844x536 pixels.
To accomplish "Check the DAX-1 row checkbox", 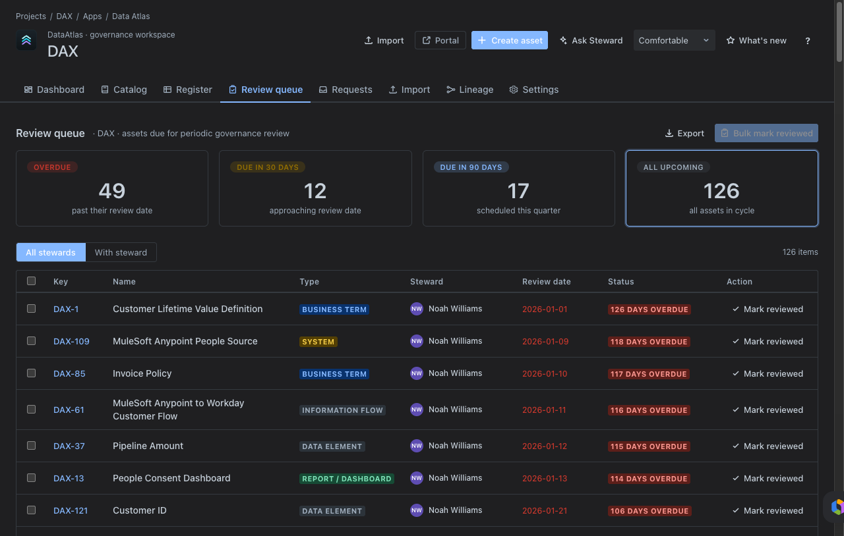I will (31, 308).
